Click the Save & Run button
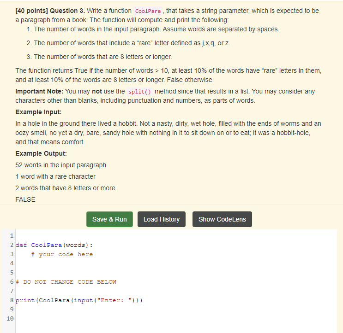The width and height of the screenshot is (343, 333). [x=109, y=219]
